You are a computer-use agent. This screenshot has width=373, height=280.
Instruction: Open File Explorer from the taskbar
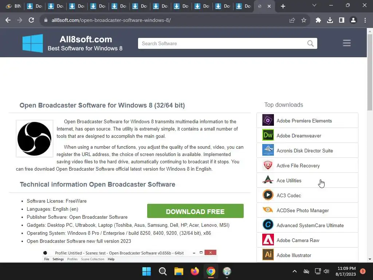[178, 271]
